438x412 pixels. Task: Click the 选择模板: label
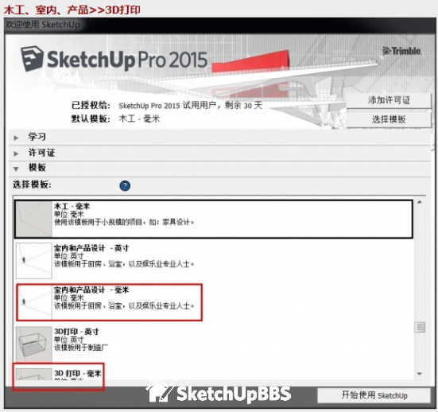click(32, 185)
